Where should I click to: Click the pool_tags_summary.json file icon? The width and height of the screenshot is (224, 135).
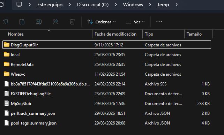[x=7, y=123]
